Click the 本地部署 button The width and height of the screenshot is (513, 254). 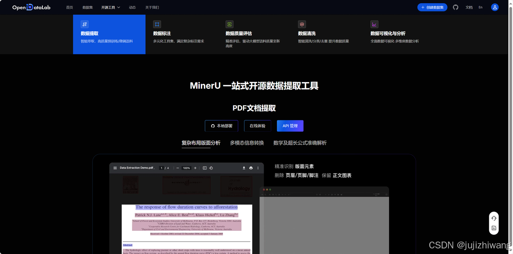point(221,126)
